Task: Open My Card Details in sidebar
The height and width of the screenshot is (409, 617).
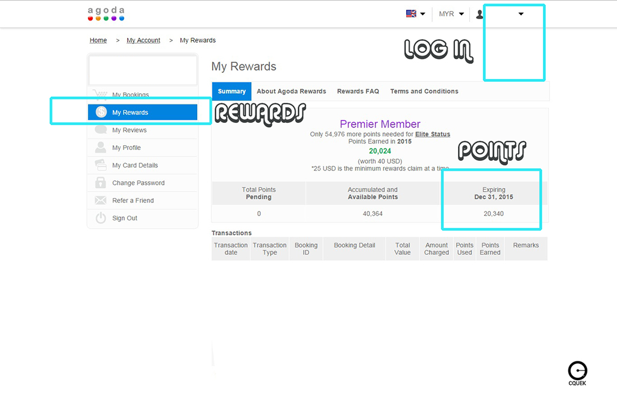Action: click(142, 165)
